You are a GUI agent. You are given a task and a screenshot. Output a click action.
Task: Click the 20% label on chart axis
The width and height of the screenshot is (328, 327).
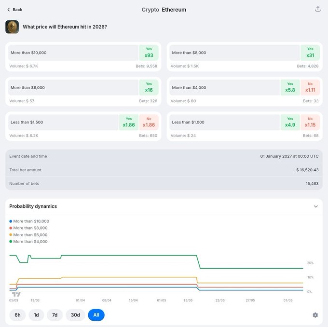pos(310,263)
